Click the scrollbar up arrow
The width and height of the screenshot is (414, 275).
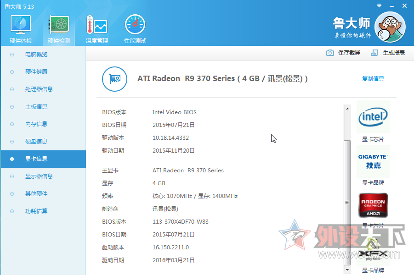pyautogui.click(x=347, y=108)
